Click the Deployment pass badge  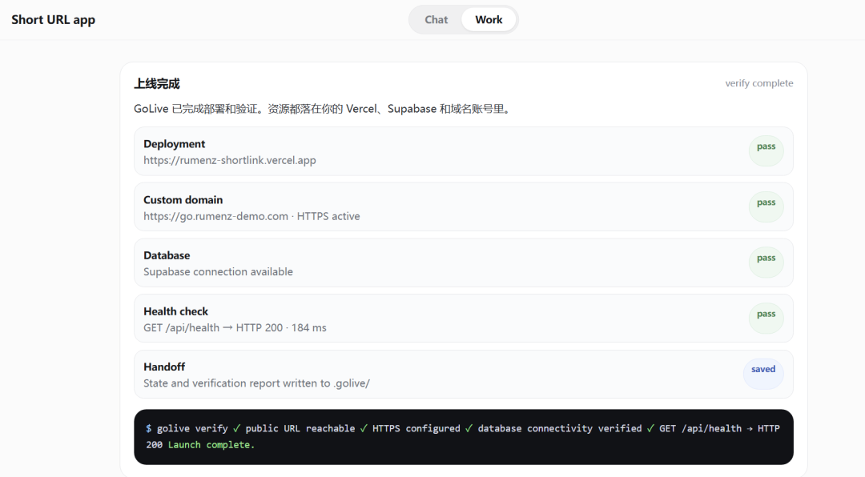(x=766, y=150)
